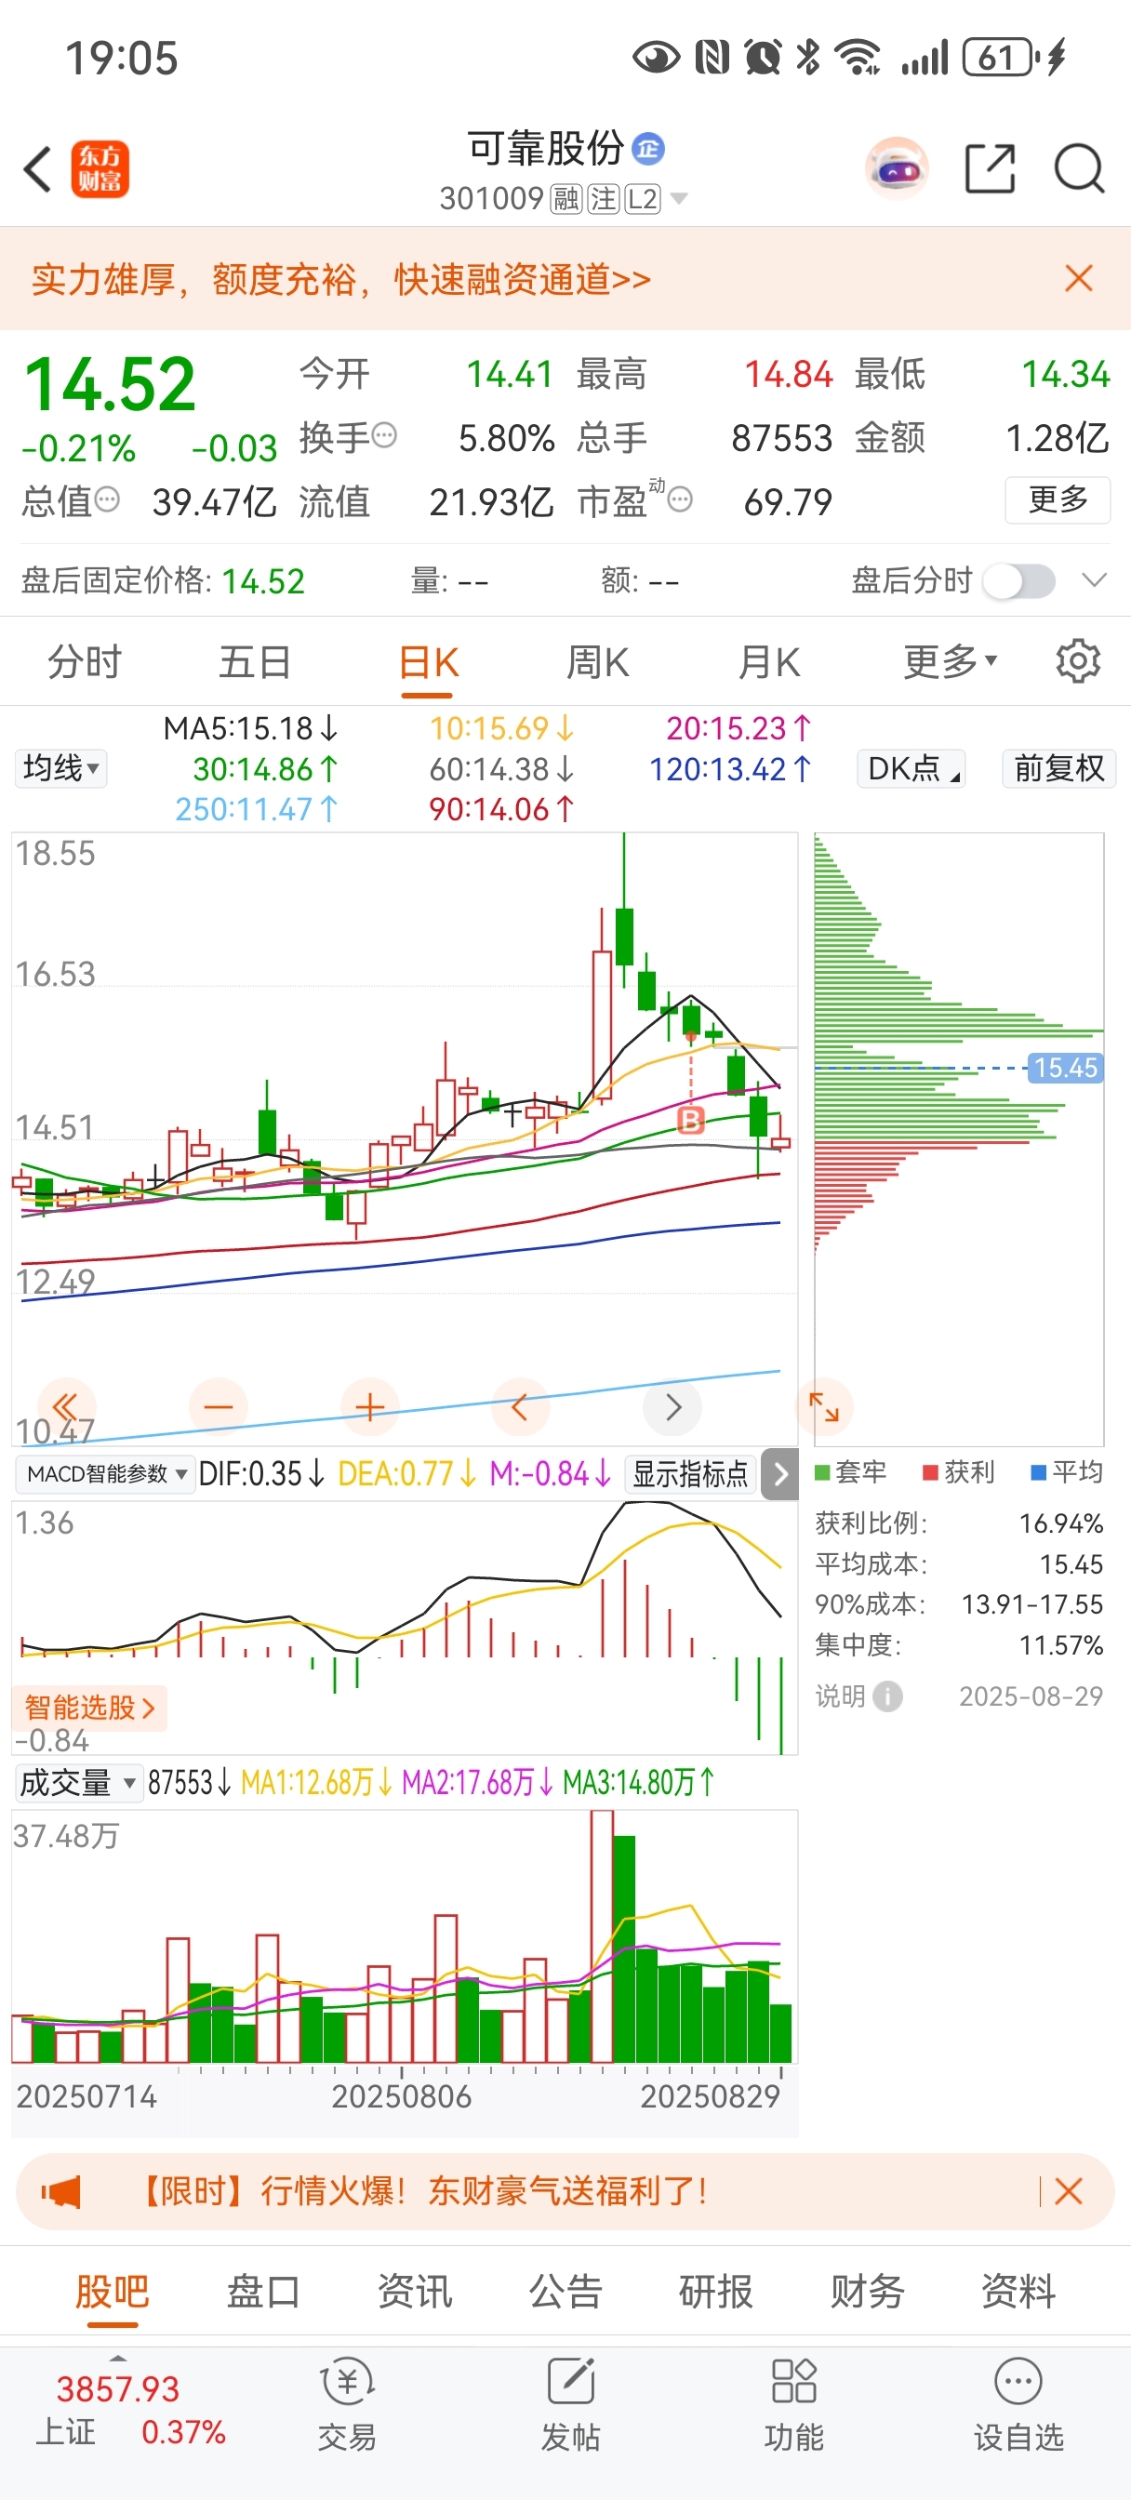1131x2500 pixels.
Task: Open the 均线 indicator dropdown
Action: 60,768
